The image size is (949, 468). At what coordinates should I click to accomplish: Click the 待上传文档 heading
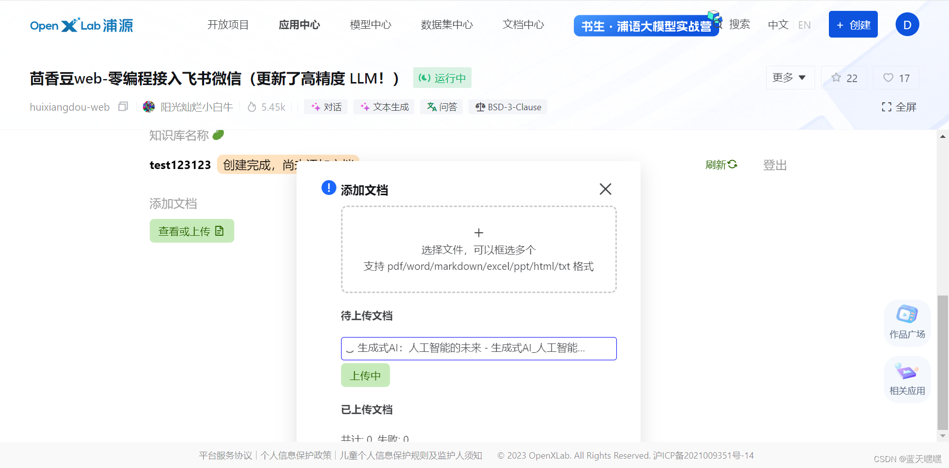point(366,316)
